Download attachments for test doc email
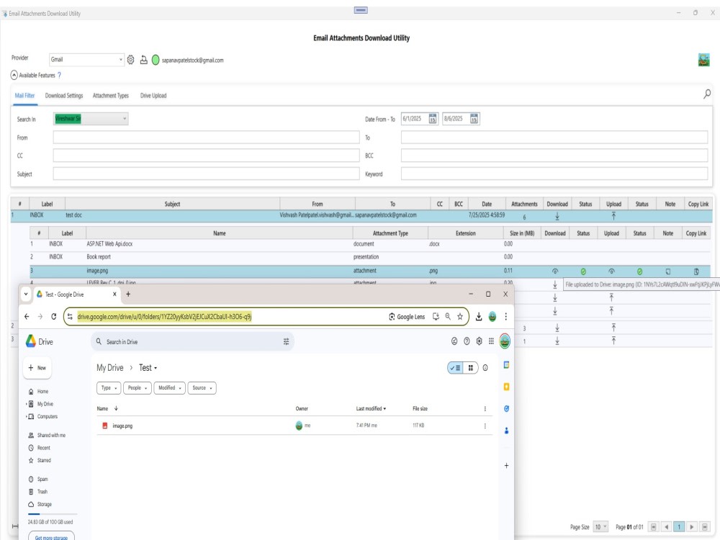 [x=557, y=216]
